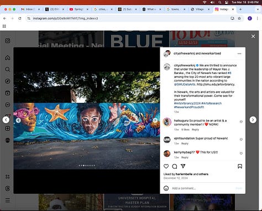
Task: Save post with bookmark icon
Action: point(240,166)
